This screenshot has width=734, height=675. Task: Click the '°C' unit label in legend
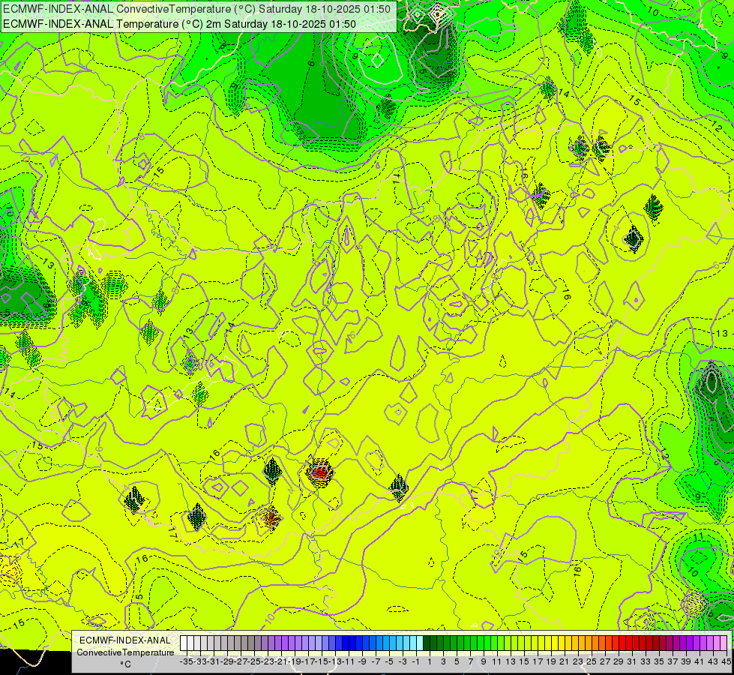click(x=125, y=664)
